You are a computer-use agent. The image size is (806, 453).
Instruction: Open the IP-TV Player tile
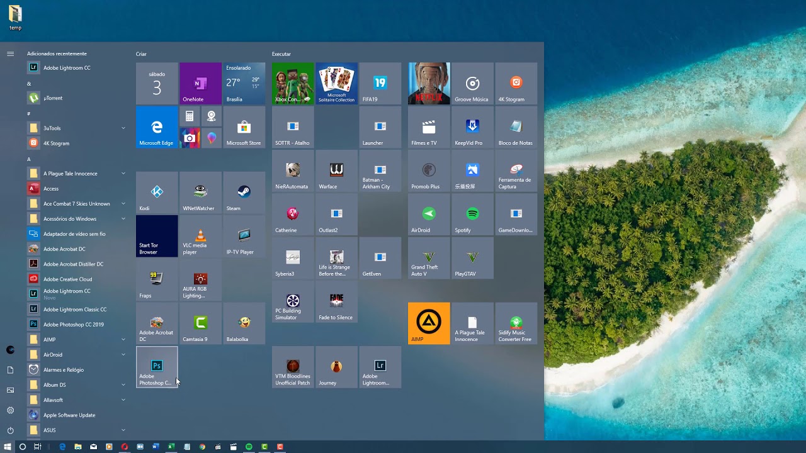(244, 236)
